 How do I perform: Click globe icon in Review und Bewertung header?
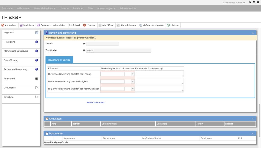[47, 33]
